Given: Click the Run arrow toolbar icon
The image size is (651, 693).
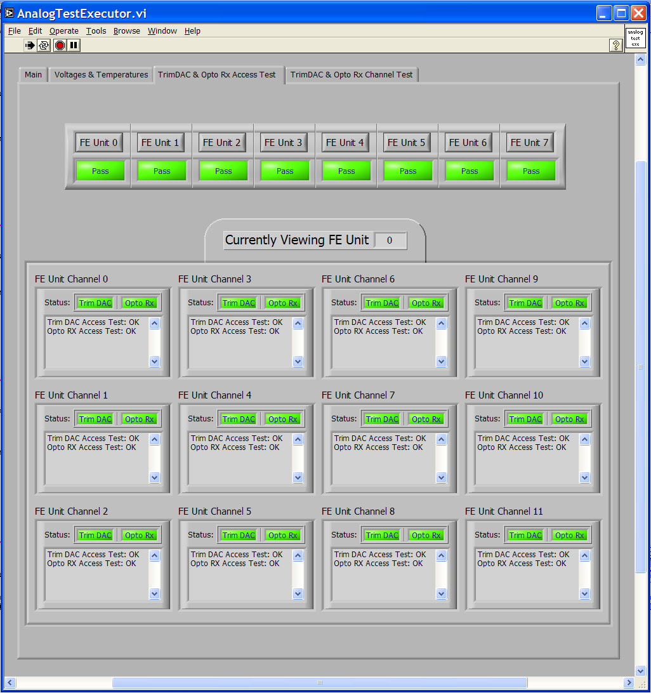Looking at the screenshot, I should click(x=30, y=45).
